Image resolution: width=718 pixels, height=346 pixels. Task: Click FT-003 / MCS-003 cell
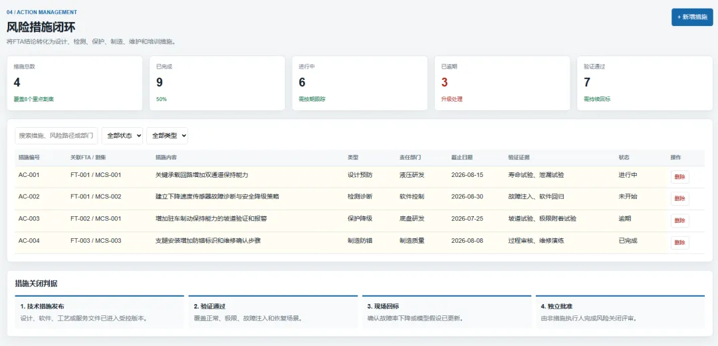pos(96,241)
